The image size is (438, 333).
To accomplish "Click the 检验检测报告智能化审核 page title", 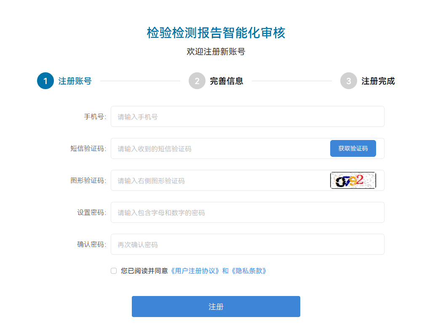I will pyautogui.click(x=216, y=33).
